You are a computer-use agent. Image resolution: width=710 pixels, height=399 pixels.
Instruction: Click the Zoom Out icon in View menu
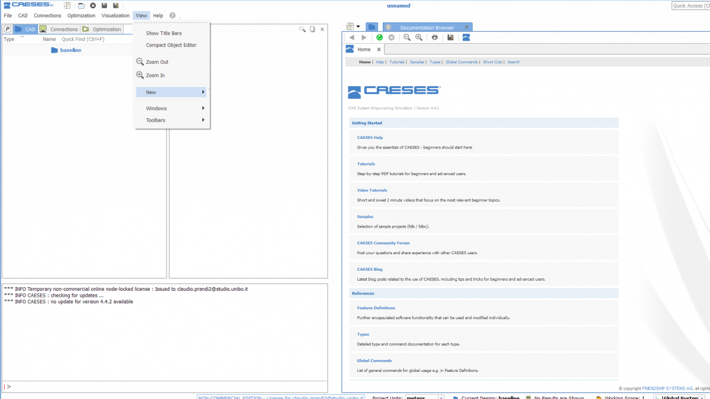(140, 61)
